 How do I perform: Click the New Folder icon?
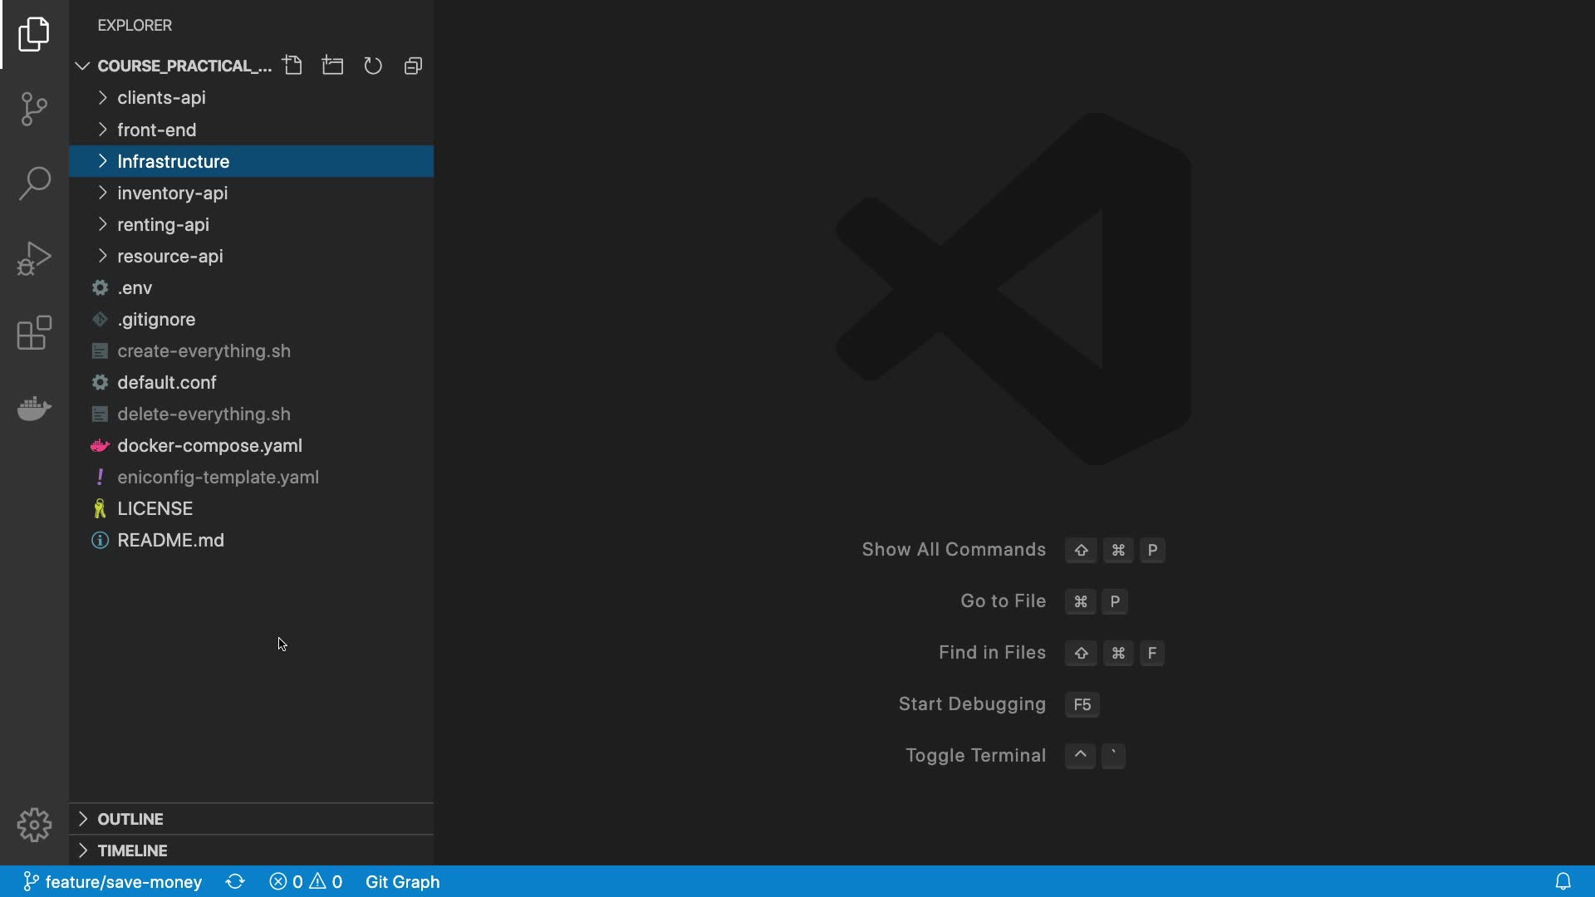(333, 66)
